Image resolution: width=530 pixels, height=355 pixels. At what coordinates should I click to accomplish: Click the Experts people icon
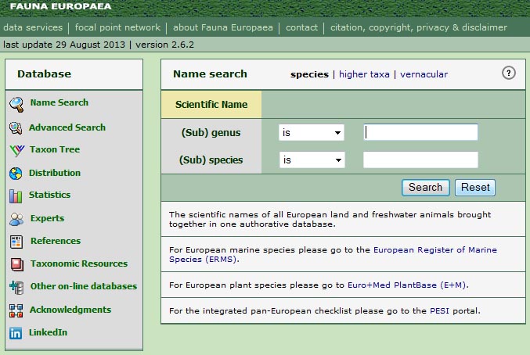coord(16,219)
